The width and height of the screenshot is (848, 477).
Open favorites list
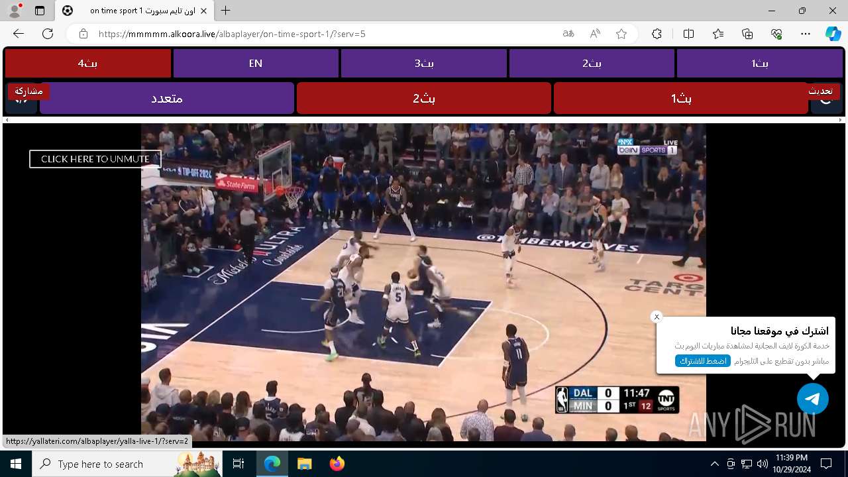pos(718,34)
